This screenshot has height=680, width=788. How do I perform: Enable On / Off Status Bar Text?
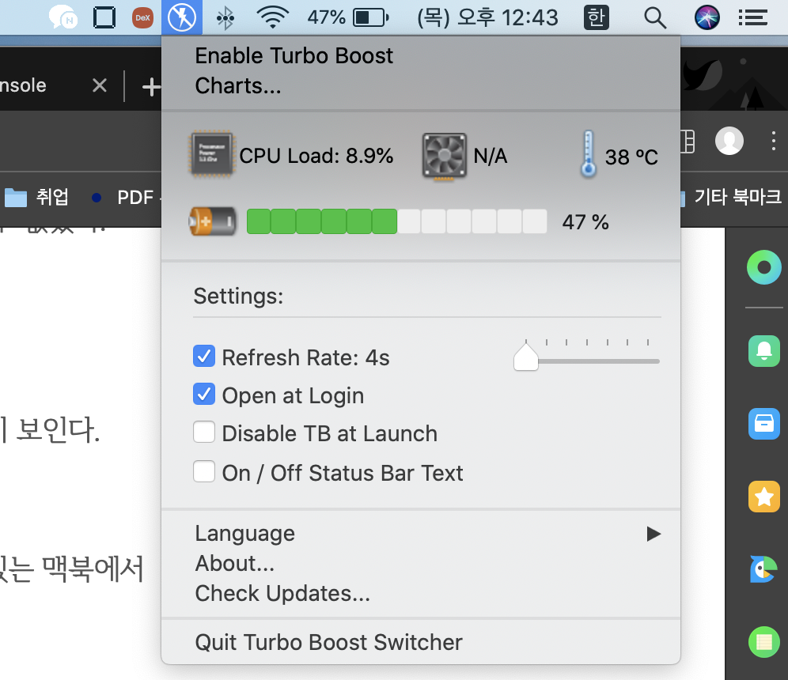click(204, 471)
